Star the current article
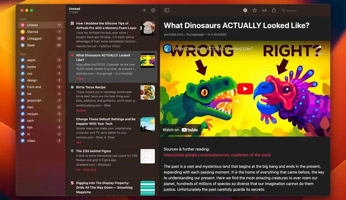346x200 pixels. (x=255, y=10)
